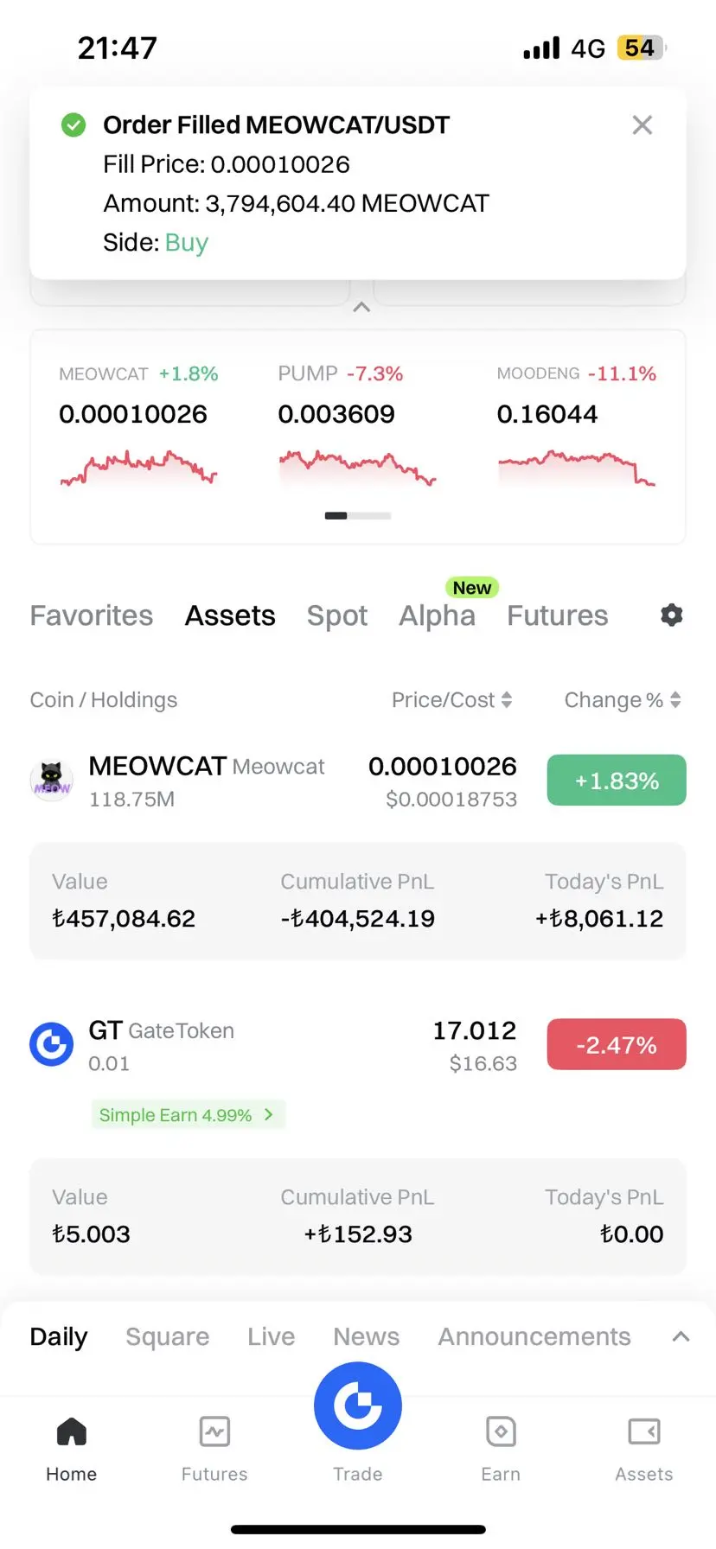This screenshot has width=716, height=1549.
Task: Sort list by Price/Cost
Action: tap(452, 700)
